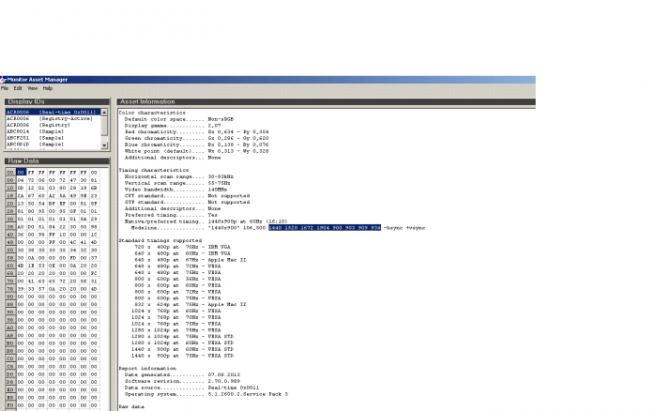This screenshot has height=411, width=657.
Task: Click the CVT standard line
Action: pyautogui.click(x=187, y=196)
